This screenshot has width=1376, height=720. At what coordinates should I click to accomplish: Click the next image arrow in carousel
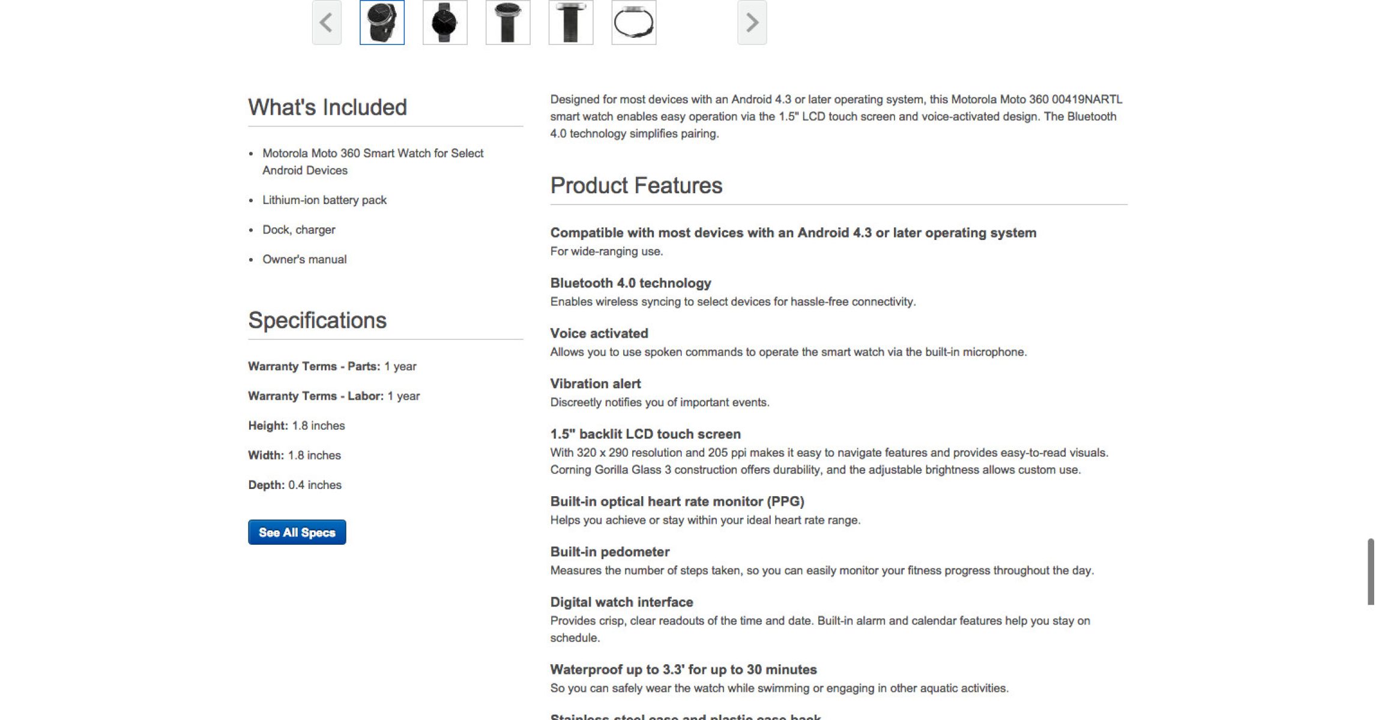(x=752, y=23)
